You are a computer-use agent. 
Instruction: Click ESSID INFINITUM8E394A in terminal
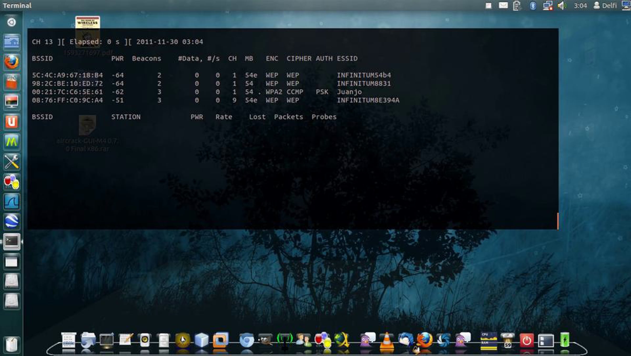click(368, 100)
